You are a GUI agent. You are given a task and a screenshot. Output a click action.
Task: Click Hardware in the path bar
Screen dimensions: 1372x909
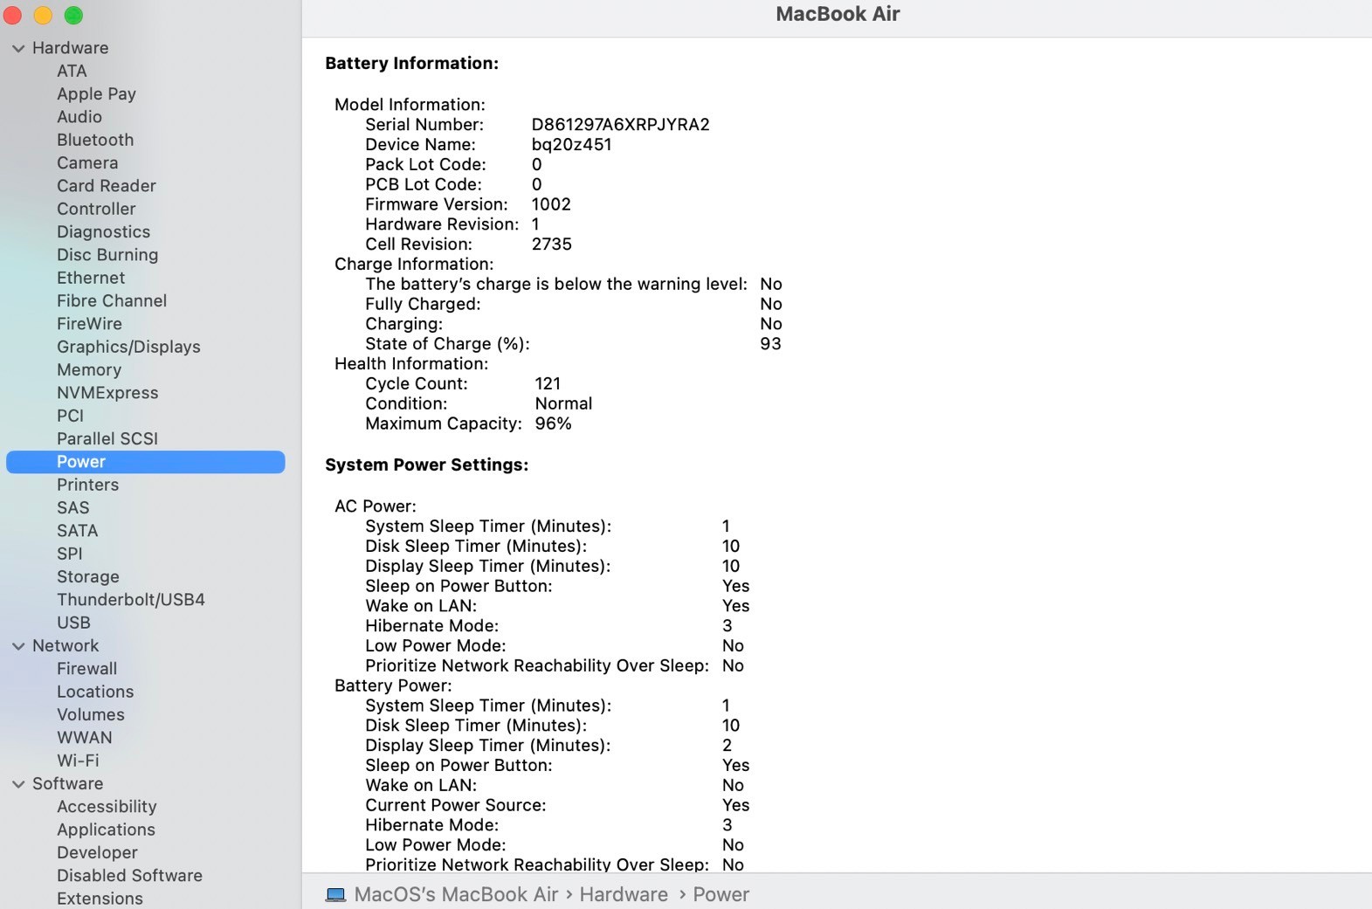(x=624, y=895)
